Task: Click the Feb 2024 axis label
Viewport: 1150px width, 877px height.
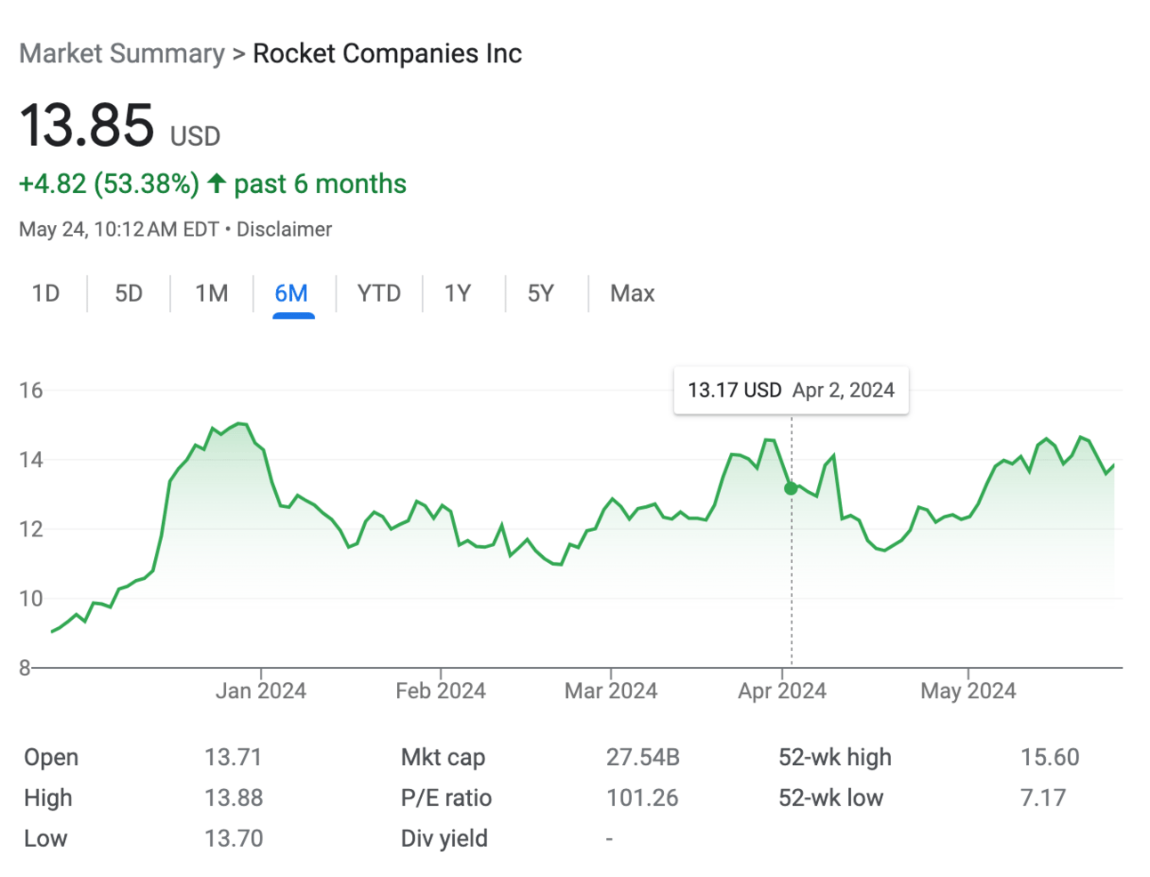Action: pos(441,691)
